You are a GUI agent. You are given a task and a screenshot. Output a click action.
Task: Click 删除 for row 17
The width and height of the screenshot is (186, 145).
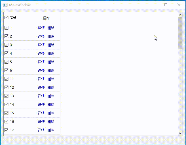point(51,130)
